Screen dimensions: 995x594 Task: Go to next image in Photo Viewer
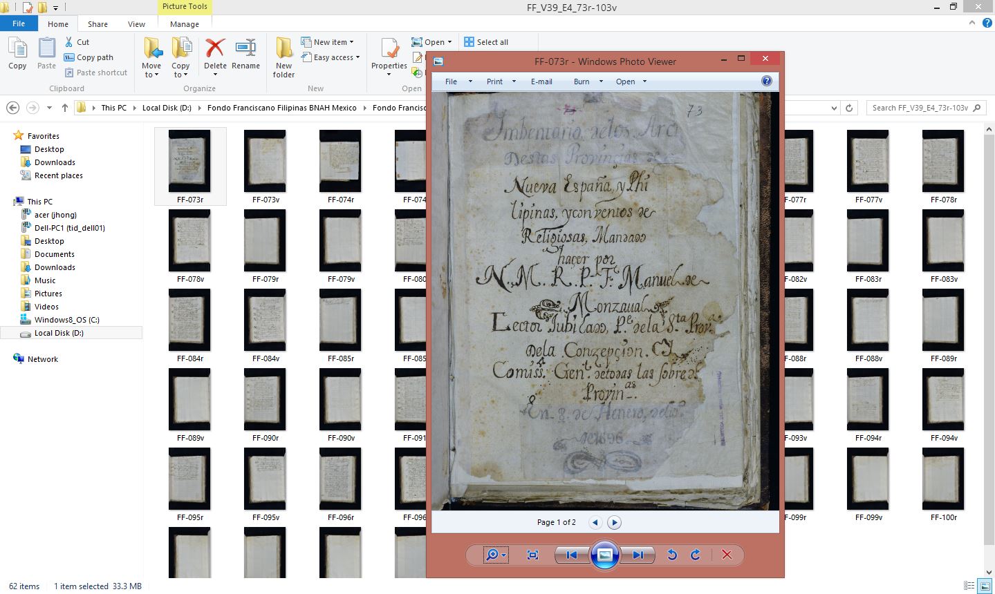coord(638,555)
